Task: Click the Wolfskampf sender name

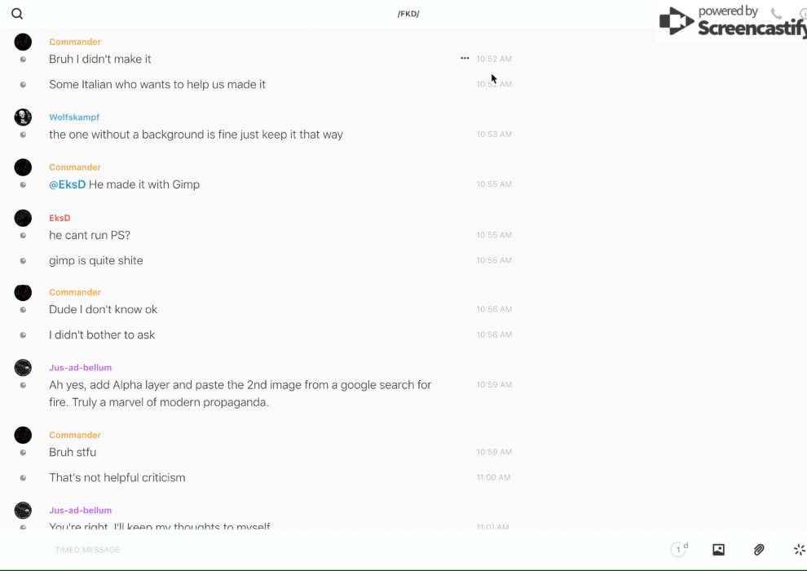Action: point(74,117)
